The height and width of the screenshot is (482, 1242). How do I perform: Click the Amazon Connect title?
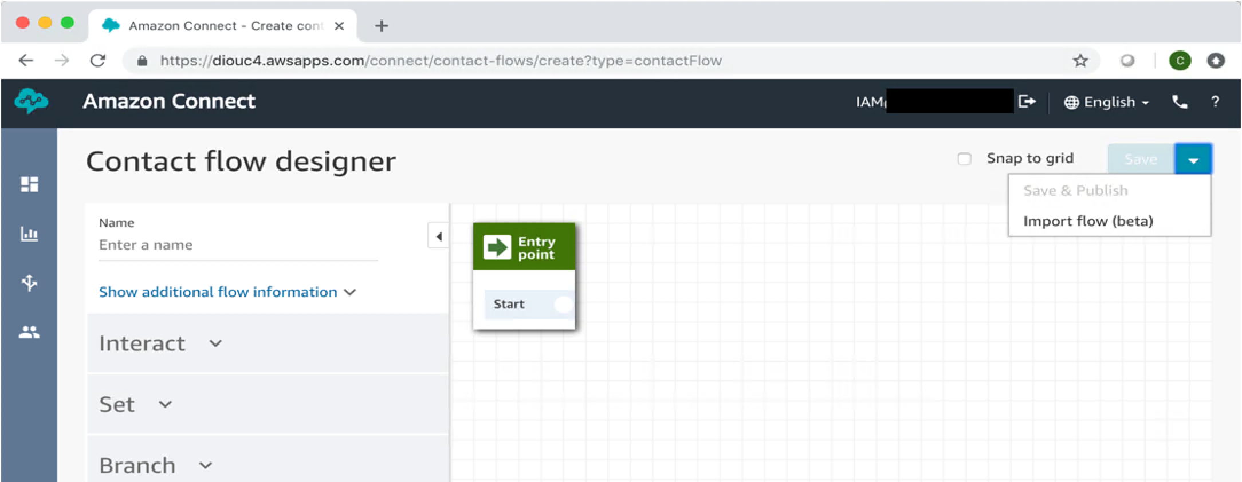point(169,101)
